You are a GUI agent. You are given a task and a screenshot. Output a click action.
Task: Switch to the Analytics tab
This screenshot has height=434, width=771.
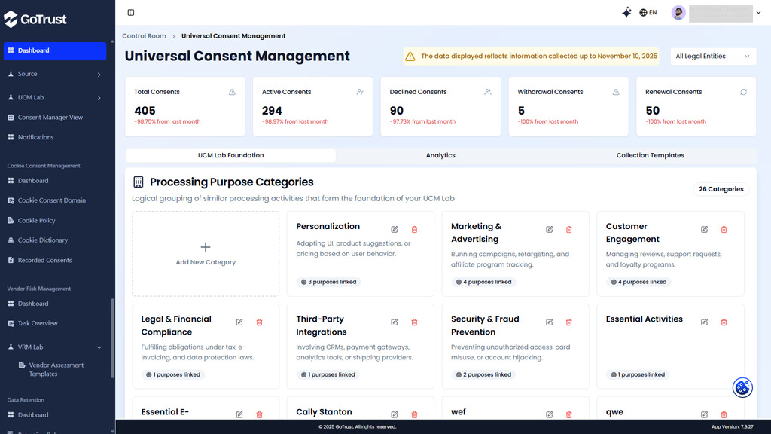440,155
